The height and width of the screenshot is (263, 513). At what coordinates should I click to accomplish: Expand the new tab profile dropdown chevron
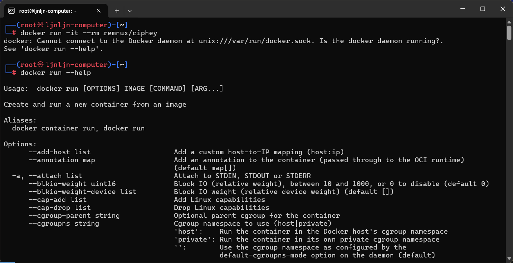coord(130,11)
